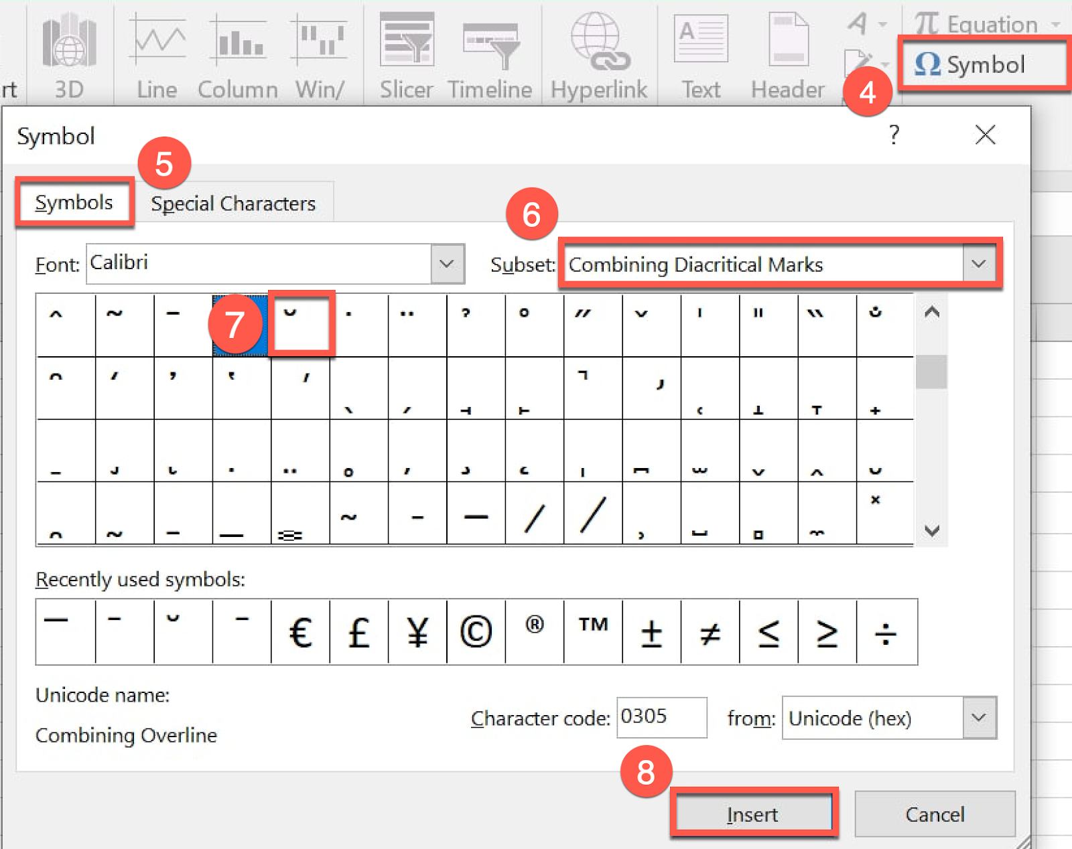Select the circumflex symbol in first row
The image size is (1072, 849).
pyautogui.click(x=66, y=325)
